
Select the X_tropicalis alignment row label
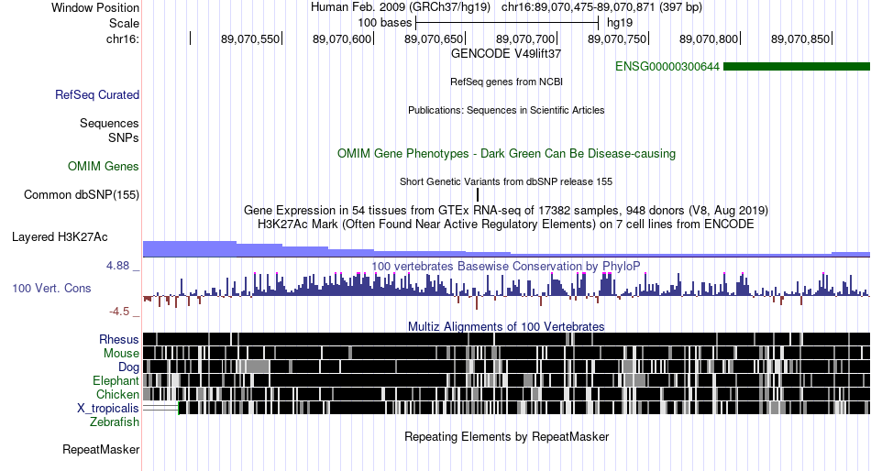click(108, 409)
